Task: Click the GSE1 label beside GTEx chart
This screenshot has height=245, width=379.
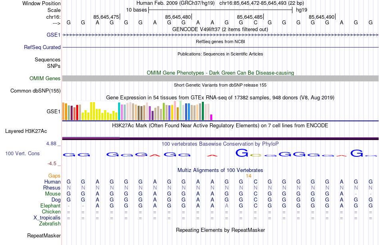Action: tap(53, 111)
